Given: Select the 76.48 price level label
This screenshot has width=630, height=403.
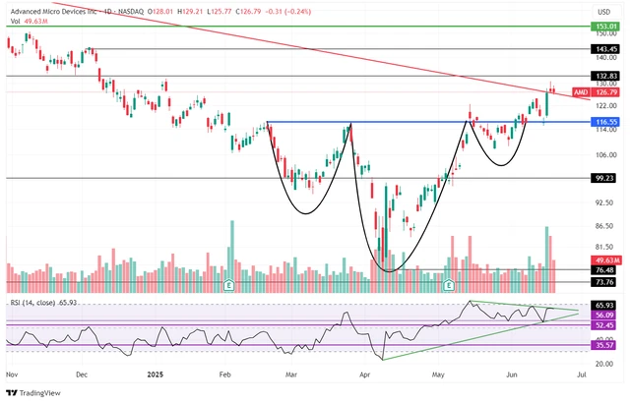Looking at the screenshot, I should point(604,270).
